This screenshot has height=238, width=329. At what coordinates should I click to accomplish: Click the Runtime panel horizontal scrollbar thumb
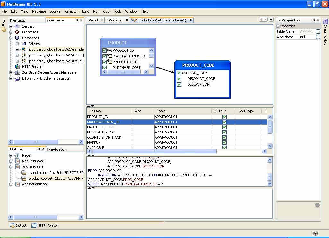pyautogui.click(x=36, y=142)
